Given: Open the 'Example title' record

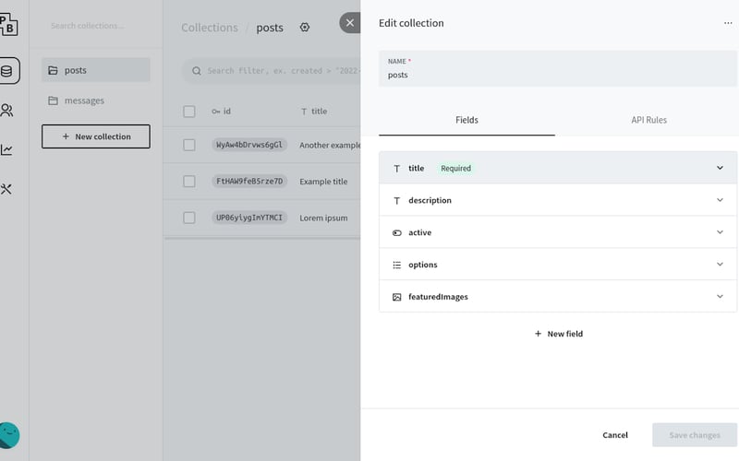Looking at the screenshot, I should coord(323,182).
